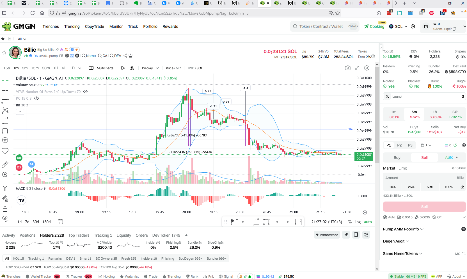This screenshot has width=467, height=279.
Task: Collapse the indicator legend arrow
Action: 20,112
